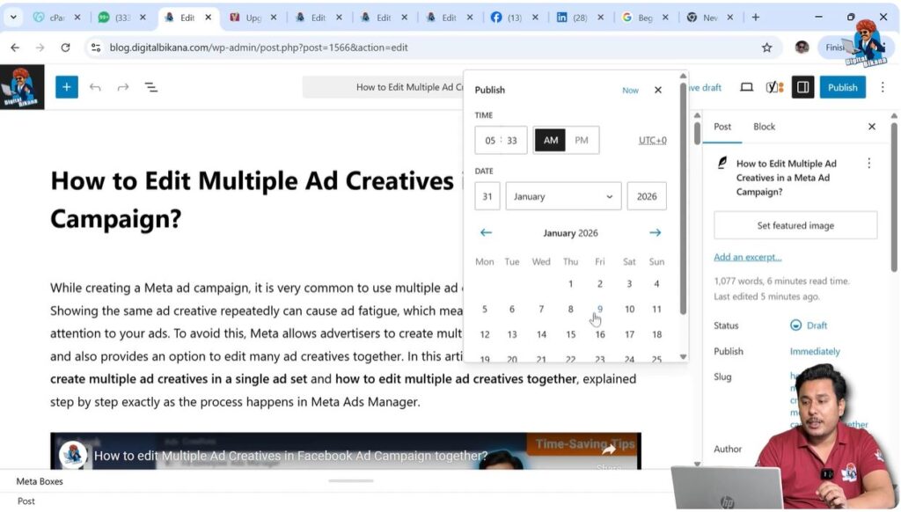This screenshot has width=901, height=512.
Task: Click the bookmark star in address bar
Action: (766, 47)
